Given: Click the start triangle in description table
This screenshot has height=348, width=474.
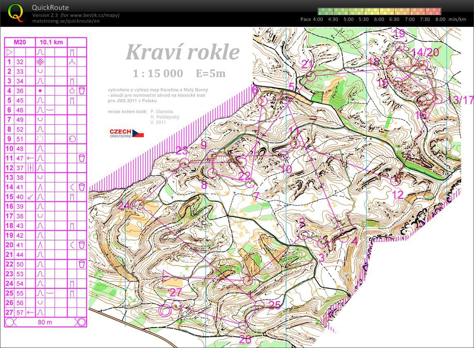Looking at the screenshot, I should coord(10,52).
